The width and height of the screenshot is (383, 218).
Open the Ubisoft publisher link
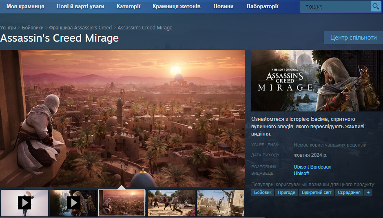tap(301, 174)
